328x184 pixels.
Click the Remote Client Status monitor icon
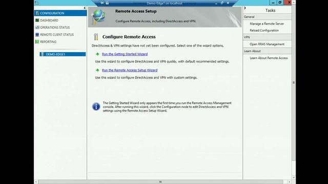[37, 35]
